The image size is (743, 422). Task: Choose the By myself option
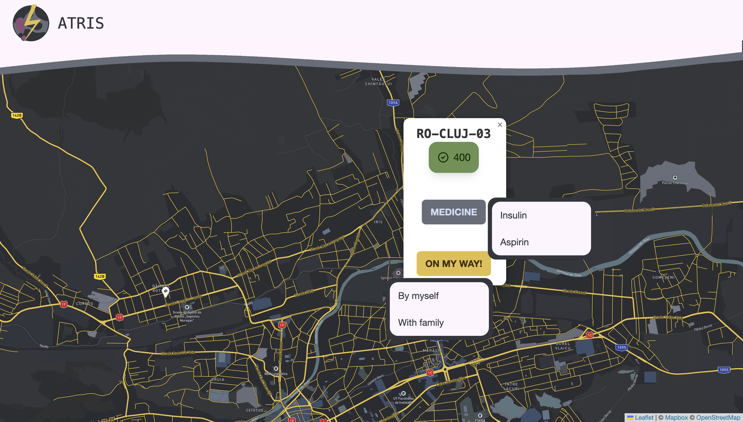pos(418,296)
